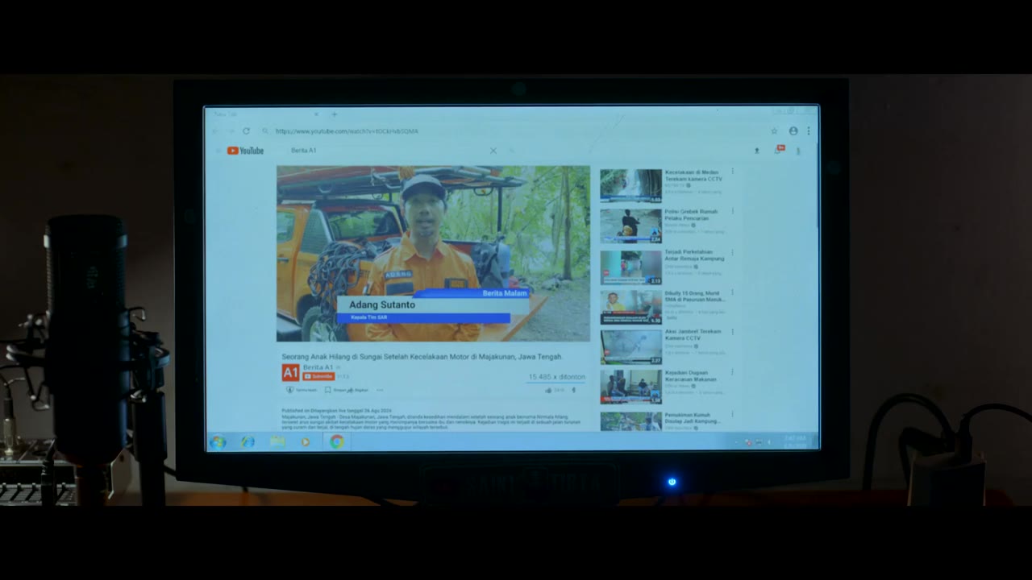Open the YouTube hamburger guide menu
This screenshot has height=580, width=1032.
click(217, 151)
